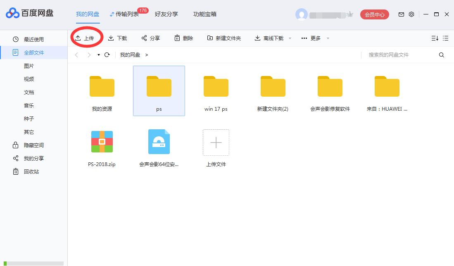
Task: Open the message envelope icon
Action: click(x=401, y=14)
